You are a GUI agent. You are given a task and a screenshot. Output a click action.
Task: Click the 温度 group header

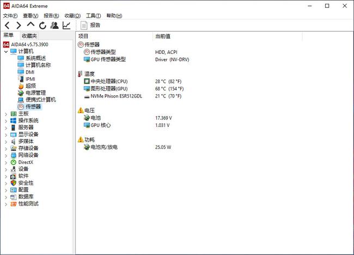coord(86,74)
